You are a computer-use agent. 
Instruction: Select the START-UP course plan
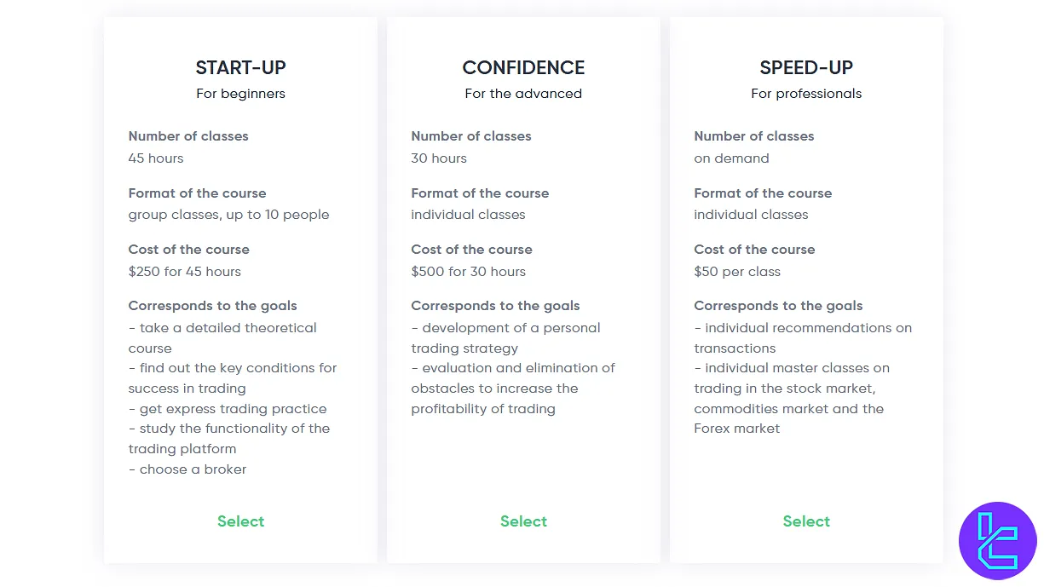point(240,521)
